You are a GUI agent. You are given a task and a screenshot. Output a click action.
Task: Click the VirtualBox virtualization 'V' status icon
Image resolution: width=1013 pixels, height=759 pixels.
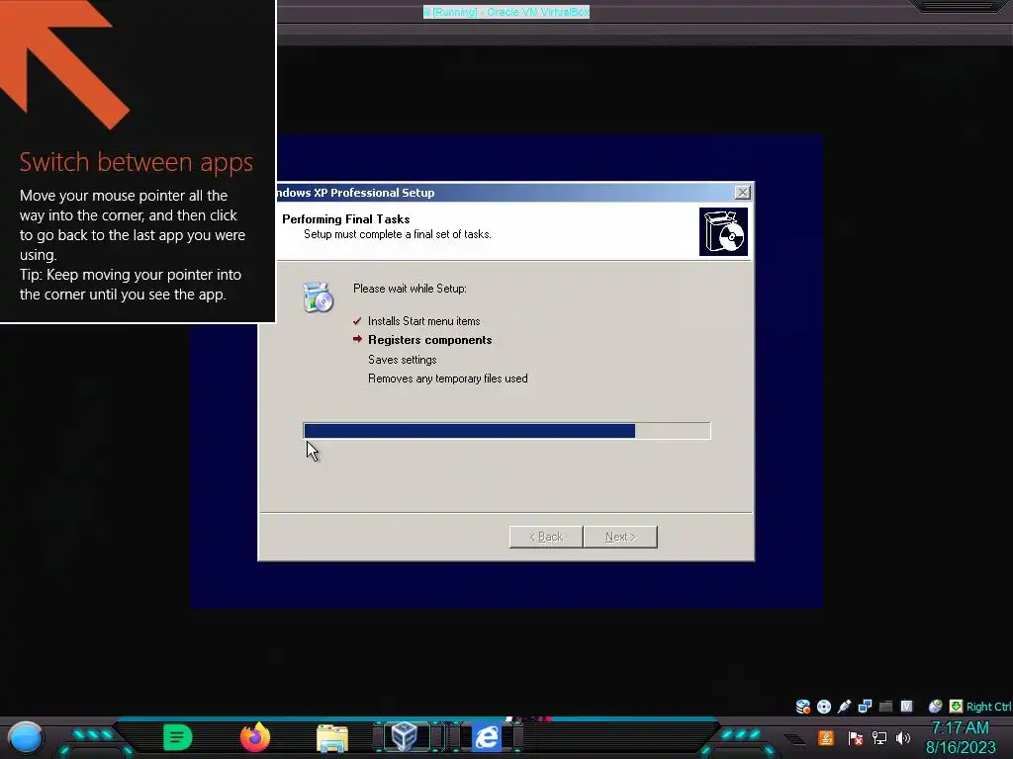pyautogui.click(x=906, y=707)
